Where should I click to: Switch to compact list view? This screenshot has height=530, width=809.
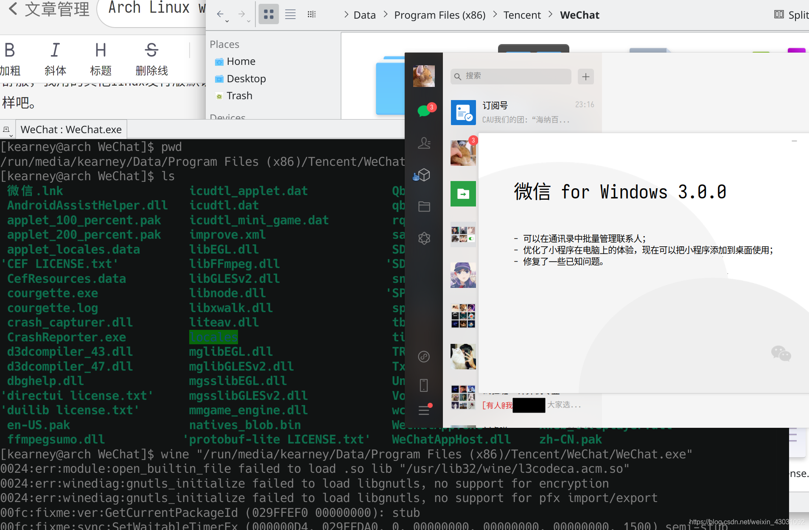coord(290,14)
